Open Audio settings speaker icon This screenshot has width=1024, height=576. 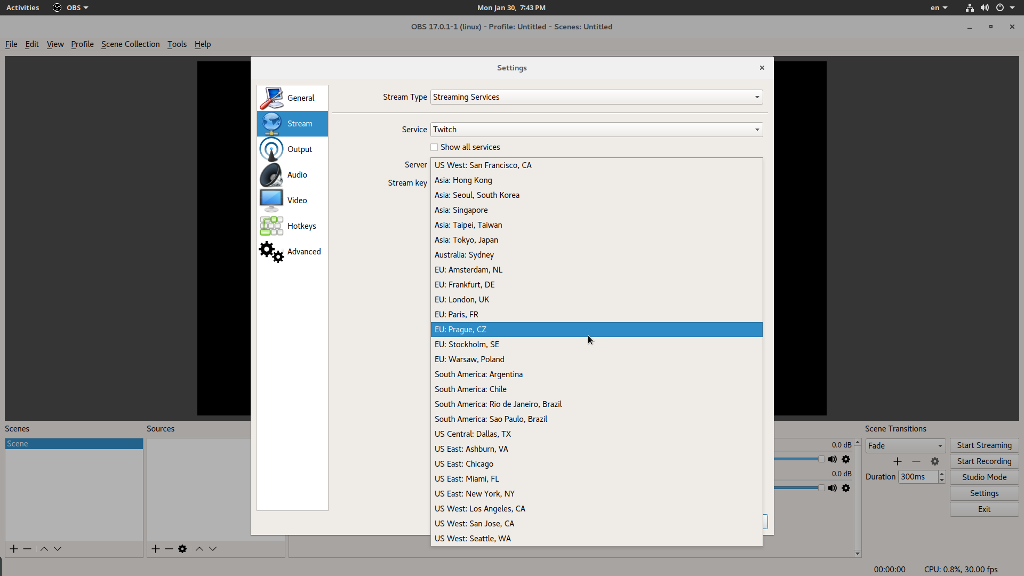point(271,175)
